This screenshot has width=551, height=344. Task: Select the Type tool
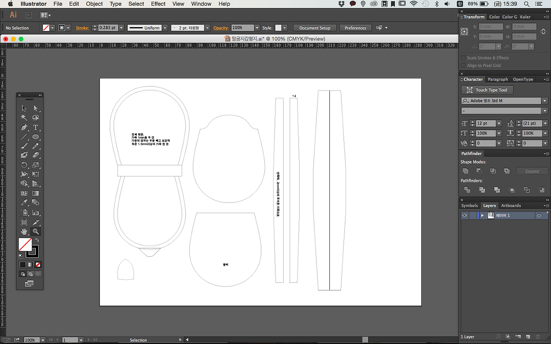[x=36, y=127]
